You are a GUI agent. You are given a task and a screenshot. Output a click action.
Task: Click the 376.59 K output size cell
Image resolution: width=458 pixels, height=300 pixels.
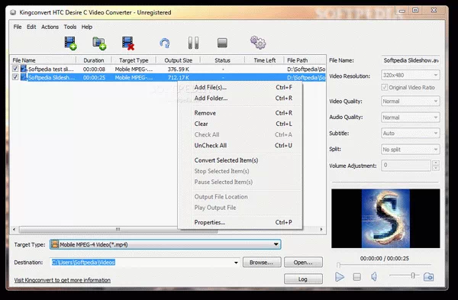pos(178,69)
